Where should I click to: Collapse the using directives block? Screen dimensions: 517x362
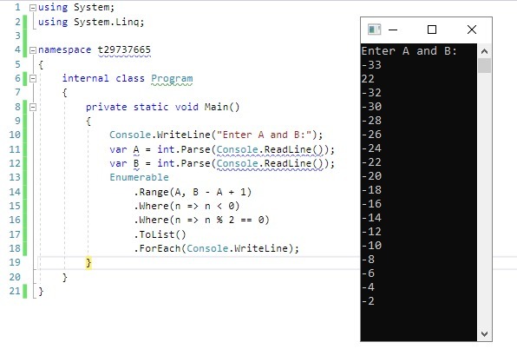coord(33,8)
